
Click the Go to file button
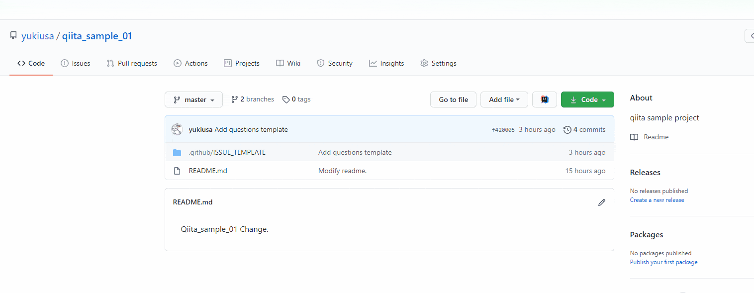click(453, 99)
